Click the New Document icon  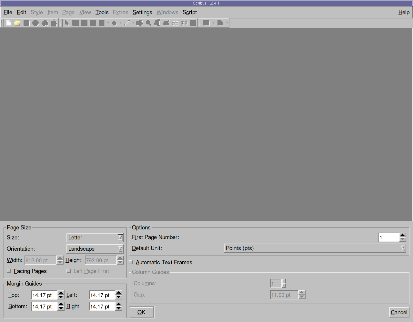click(x=9, y=23)
